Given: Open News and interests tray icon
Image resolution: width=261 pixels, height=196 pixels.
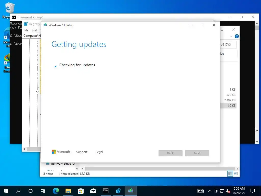Looking at the screenshot, I should tap(201, 191).
